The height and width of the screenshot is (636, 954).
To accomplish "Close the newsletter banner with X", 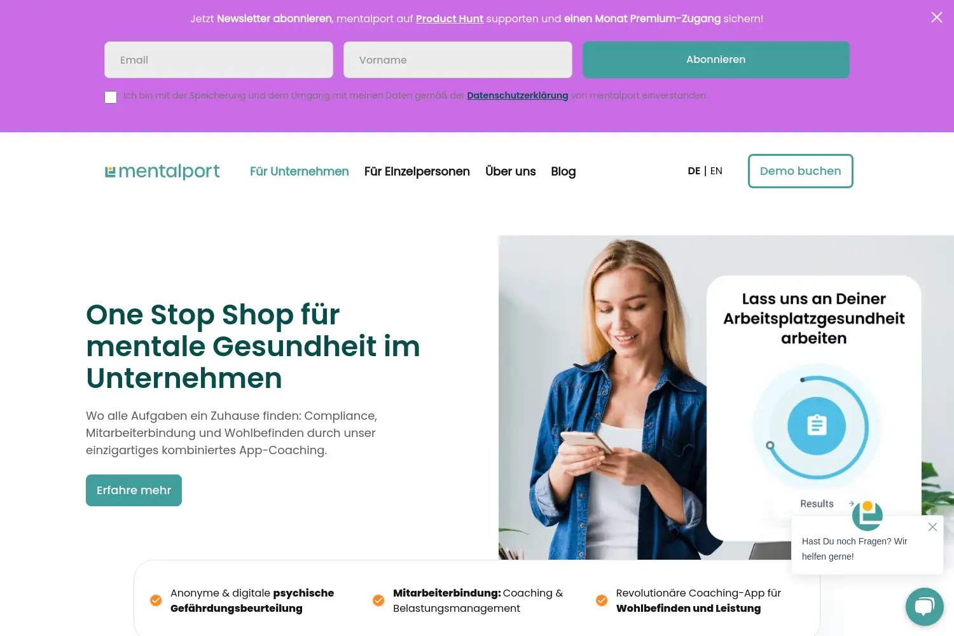I will click(937, 17).
